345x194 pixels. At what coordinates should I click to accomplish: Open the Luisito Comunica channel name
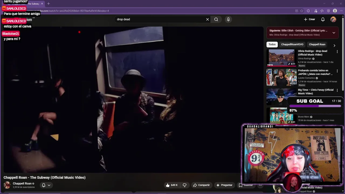[x=306, y=78]
